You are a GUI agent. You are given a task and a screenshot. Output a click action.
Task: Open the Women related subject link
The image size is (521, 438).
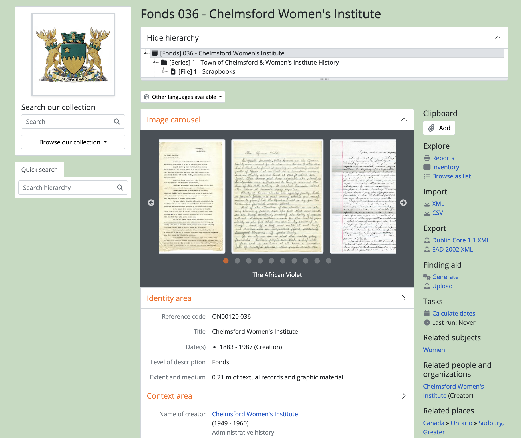coord(434,350)
